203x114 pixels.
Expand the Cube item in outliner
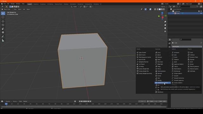173,13
